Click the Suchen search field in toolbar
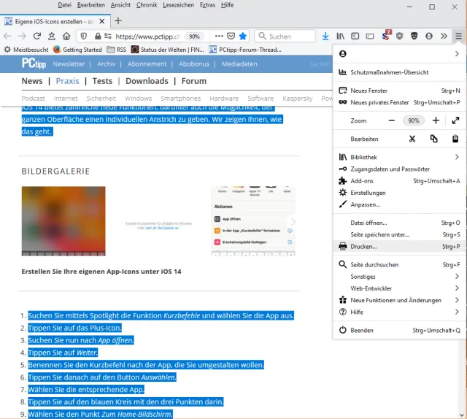The height and width of the screenshot is (419, 467). [286, 36]
